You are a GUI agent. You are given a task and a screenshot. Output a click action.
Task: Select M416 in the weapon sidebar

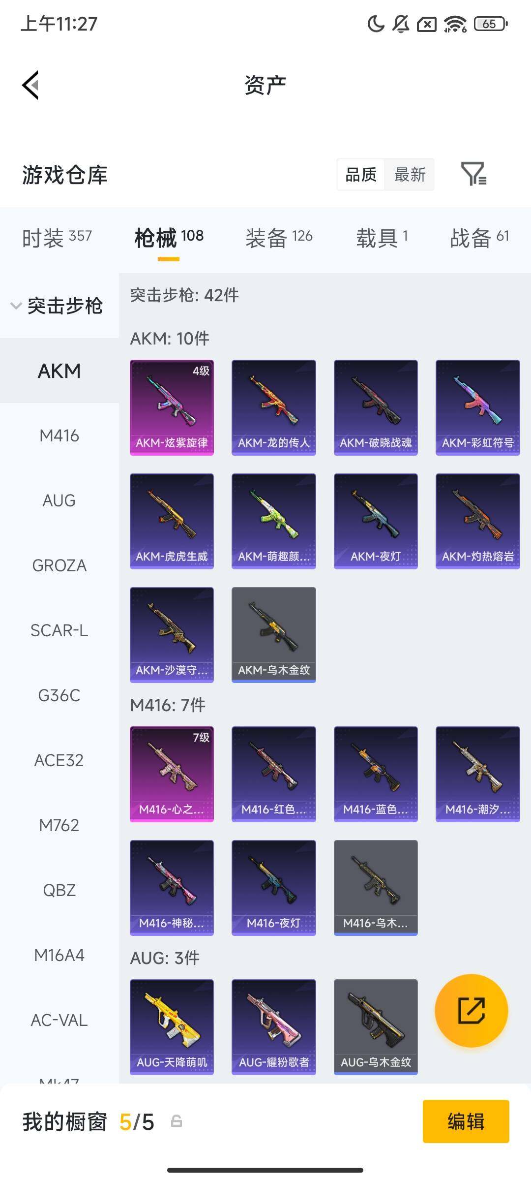pyautogui.click(x=59, y=435)
